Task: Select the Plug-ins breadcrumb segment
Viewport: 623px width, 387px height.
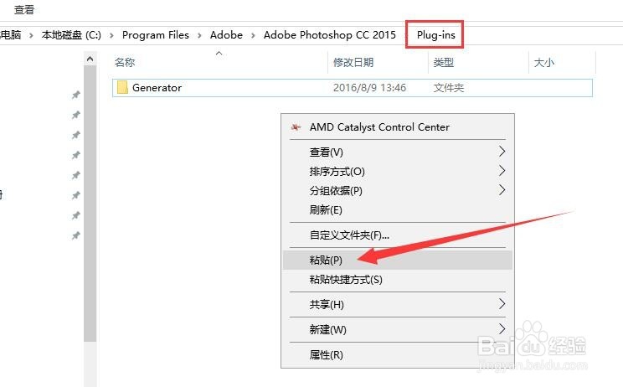Action: [x=436, y=35]
